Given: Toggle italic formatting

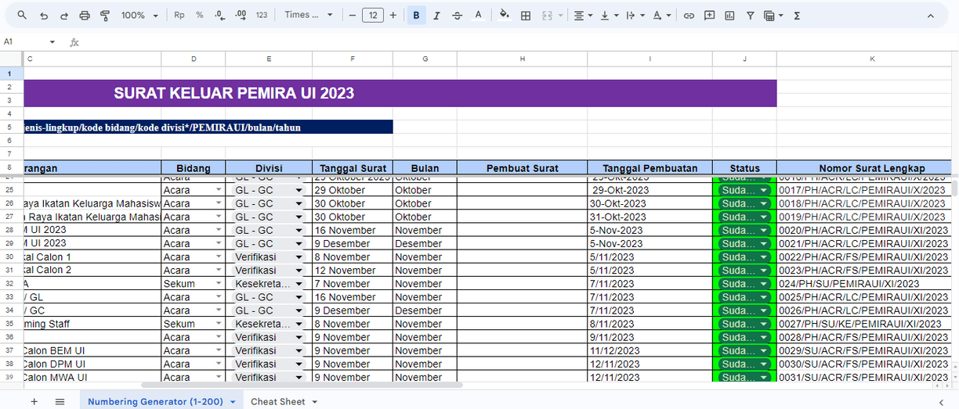Looking at the screenshot, I should pyautogui.click(x=437, y=16).
